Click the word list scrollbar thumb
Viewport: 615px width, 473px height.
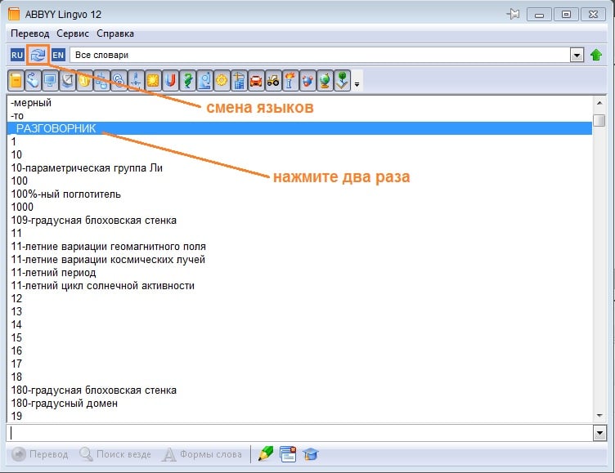[599, 120]
